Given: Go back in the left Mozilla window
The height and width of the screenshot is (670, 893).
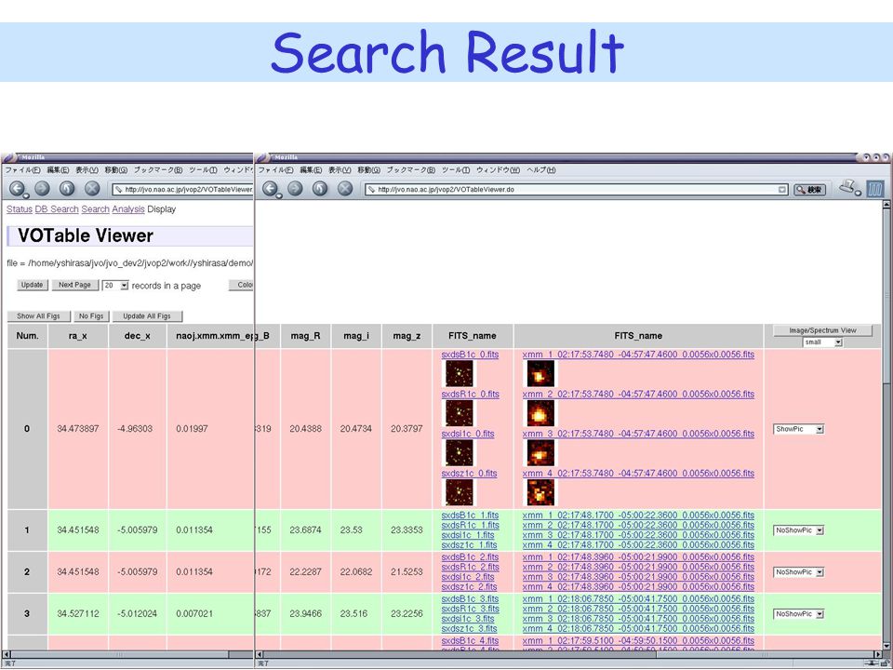Looking at the screenshot, I should pos(17,189).
